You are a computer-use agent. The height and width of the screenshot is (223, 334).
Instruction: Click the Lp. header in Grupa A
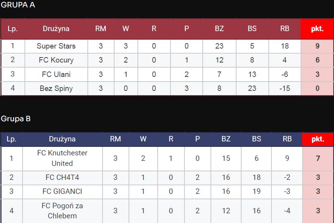[13, 29]
